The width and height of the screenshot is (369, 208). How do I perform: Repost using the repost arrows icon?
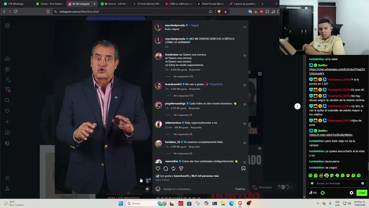click(173, 168)
